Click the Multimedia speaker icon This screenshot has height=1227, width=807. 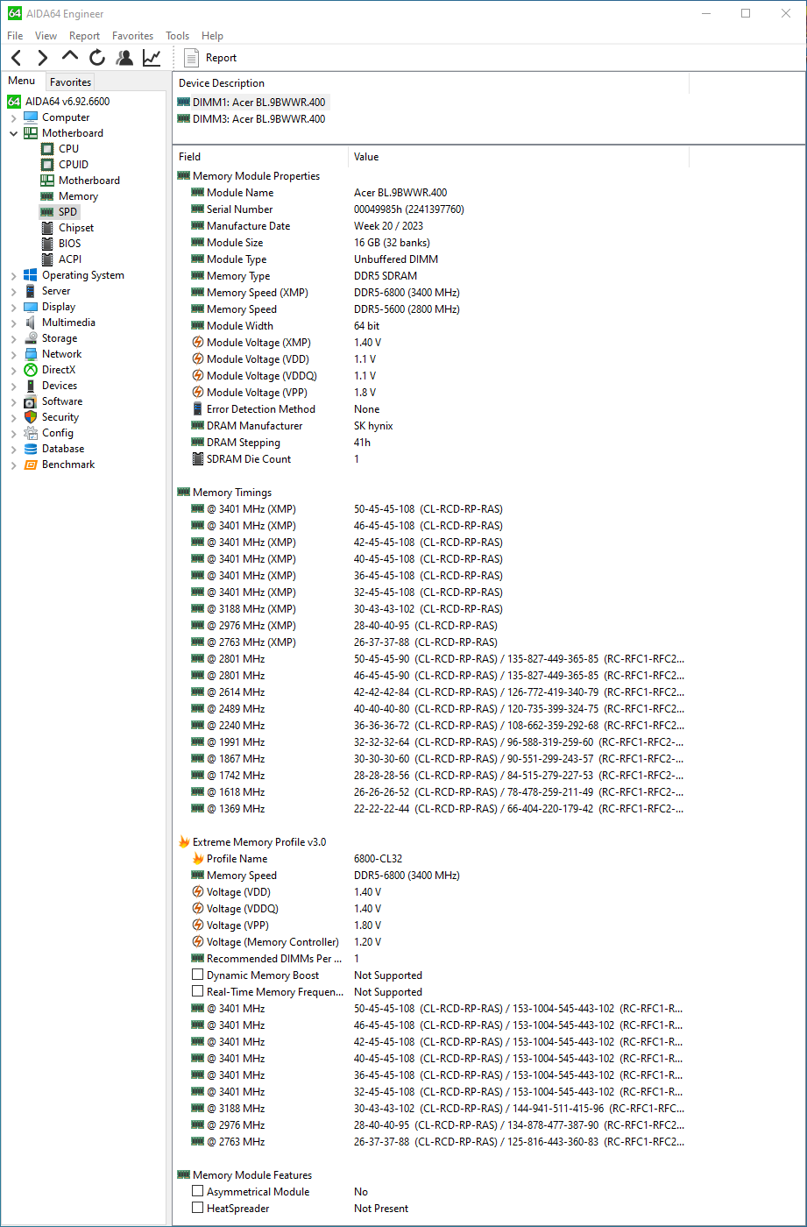coord(31,323)
